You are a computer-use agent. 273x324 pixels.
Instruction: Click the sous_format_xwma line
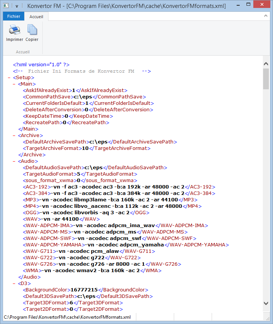(80, 181)
